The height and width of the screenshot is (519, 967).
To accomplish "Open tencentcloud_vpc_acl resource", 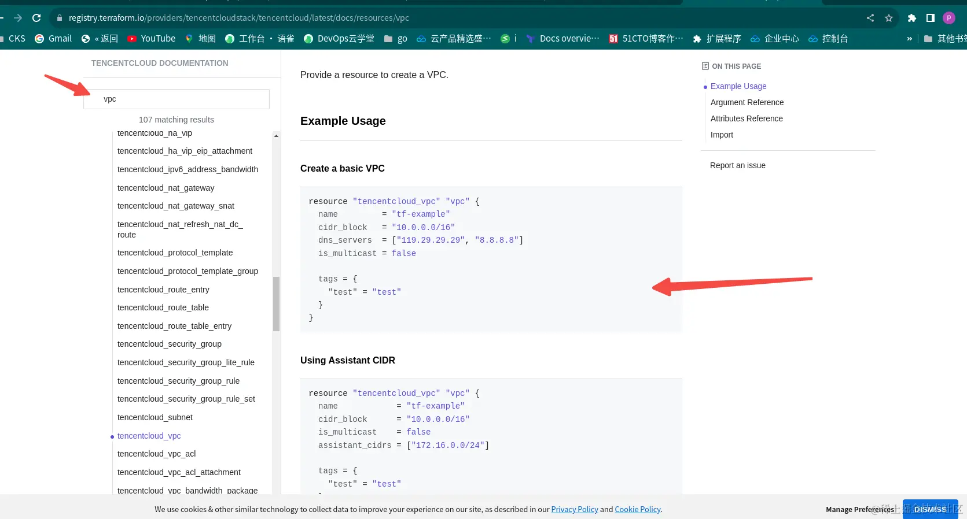I will 156,454.
